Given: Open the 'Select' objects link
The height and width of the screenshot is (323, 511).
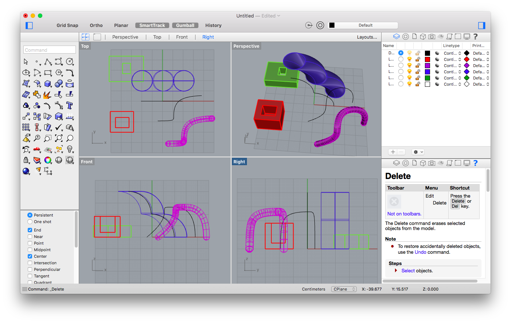Looking at the screenshot, I should click(408, 271).
